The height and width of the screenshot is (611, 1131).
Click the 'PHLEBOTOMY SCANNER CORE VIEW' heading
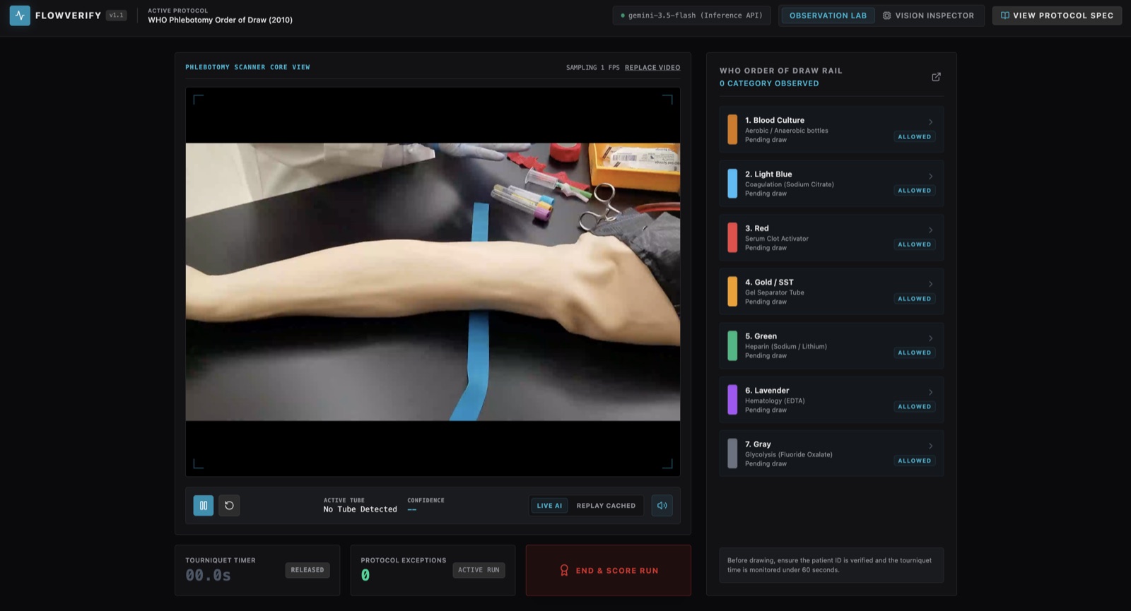click(x=247, y=67)
